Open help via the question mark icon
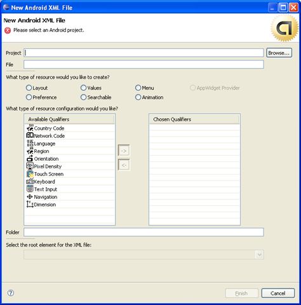301x305 pixels. click(x=11, y=293)
